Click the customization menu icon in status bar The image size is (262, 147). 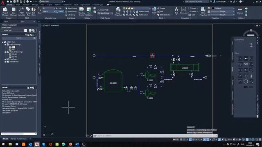click(x=260, y=140)
